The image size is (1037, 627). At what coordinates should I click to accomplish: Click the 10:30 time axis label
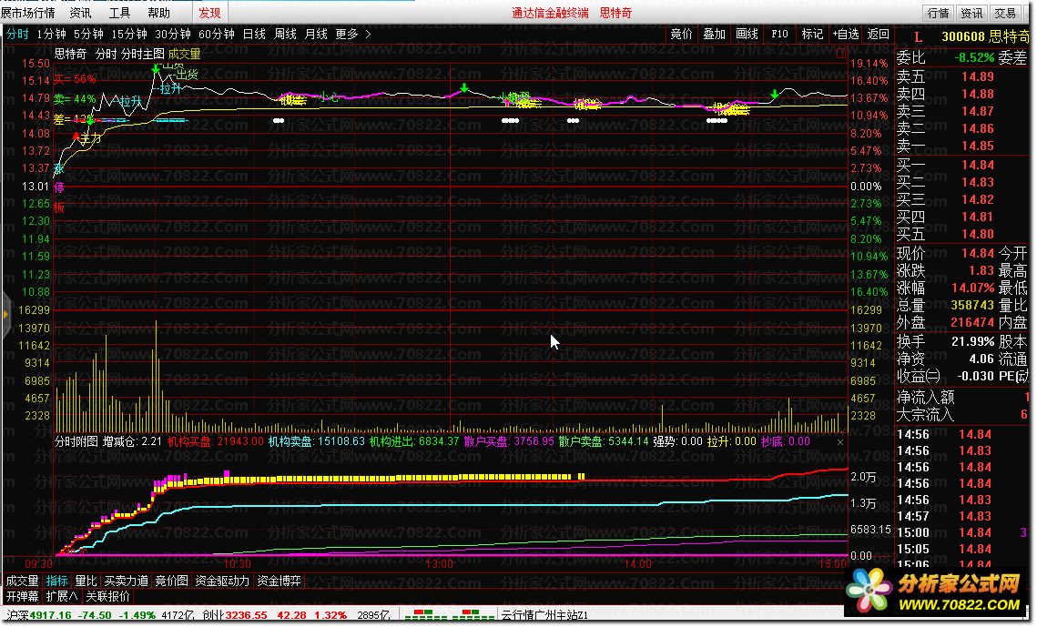(237, 564)
